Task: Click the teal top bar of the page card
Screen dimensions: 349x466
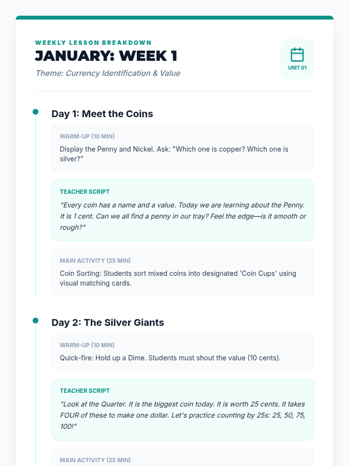Action: pyautogui.click(x=174, y=18)
